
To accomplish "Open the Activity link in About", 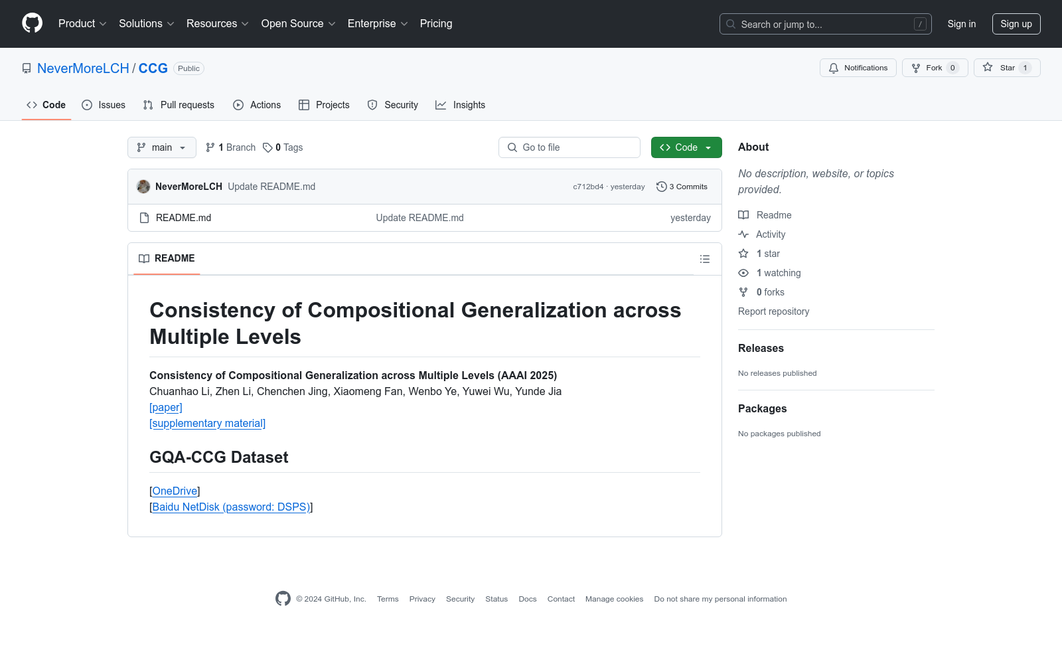I will point(762,234).
